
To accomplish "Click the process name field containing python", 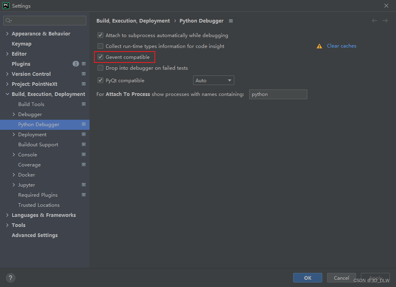I will (278, 94).
